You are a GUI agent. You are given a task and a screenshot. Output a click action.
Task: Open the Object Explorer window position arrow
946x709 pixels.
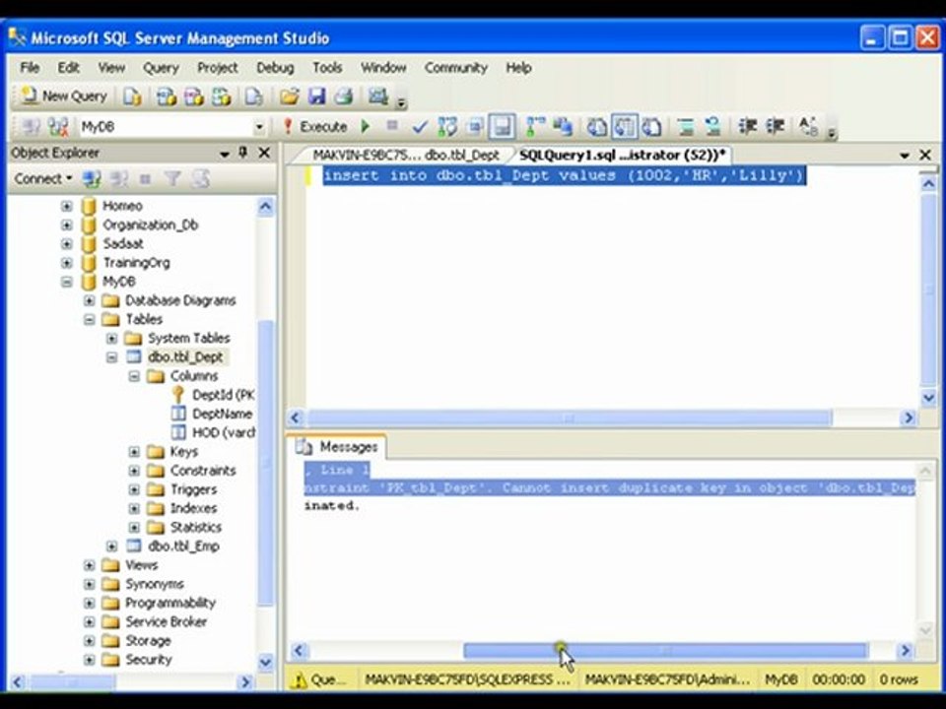coord(225,155)
